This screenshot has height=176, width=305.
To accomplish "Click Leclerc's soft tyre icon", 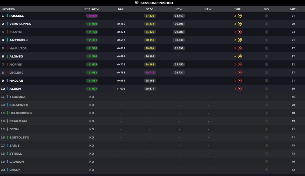I will [240, 73].
